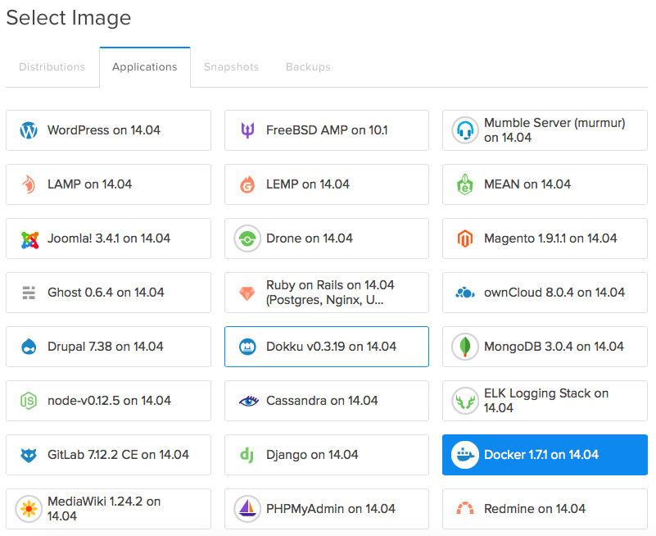The image size is (656, 536).
Task: Click the Joomla logo icon
Action: 29,240
